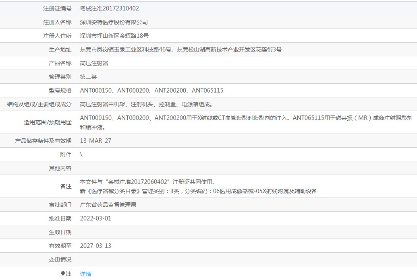Click approving department 广东省药品监督管理局
This screenshot has height=280, width=417.
(108, 205)
